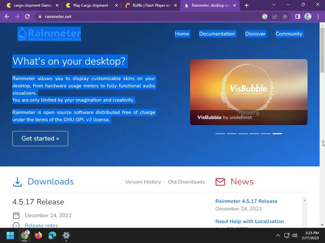Image resolution: width=325 pixels, height=243 pixels.
Task: Open volume control in system tray
Action: click(294, 235)
